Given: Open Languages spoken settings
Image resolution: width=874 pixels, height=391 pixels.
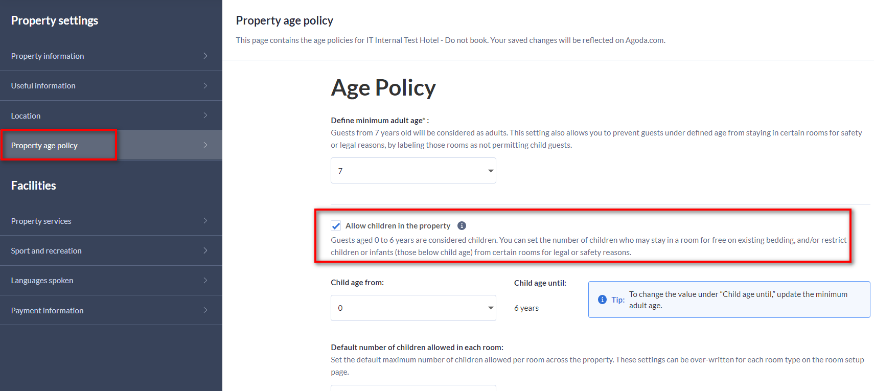Looking at the screenshot, I should click(111, 280).
